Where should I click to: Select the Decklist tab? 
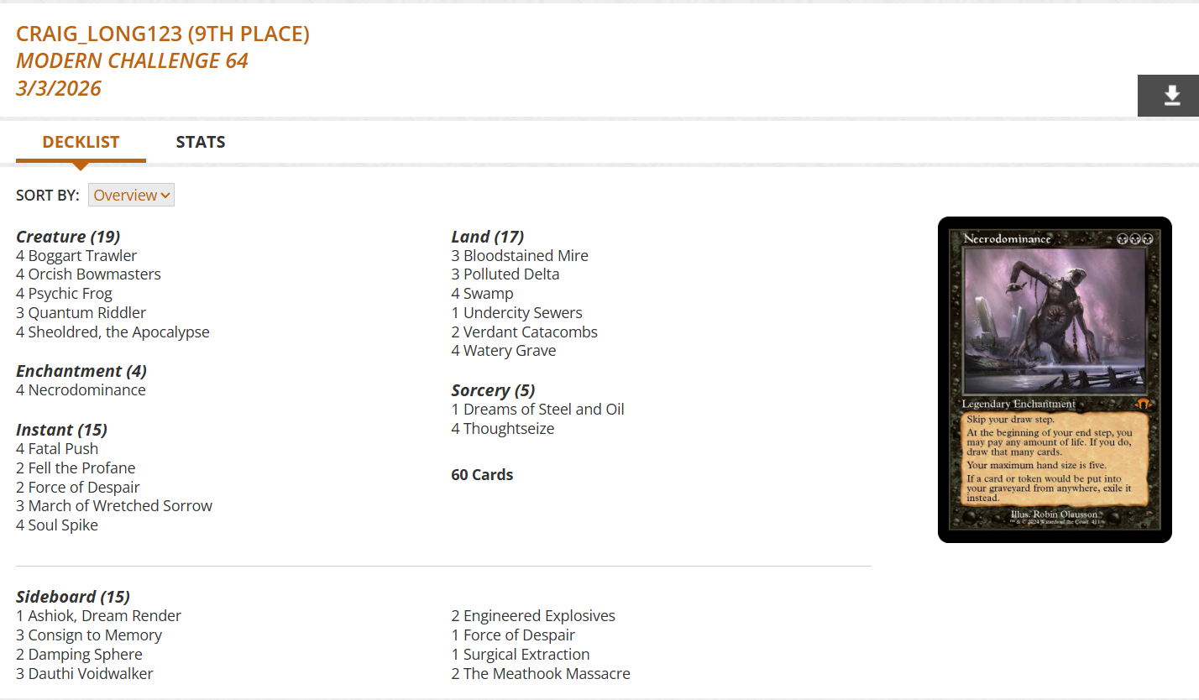(81, 142)
